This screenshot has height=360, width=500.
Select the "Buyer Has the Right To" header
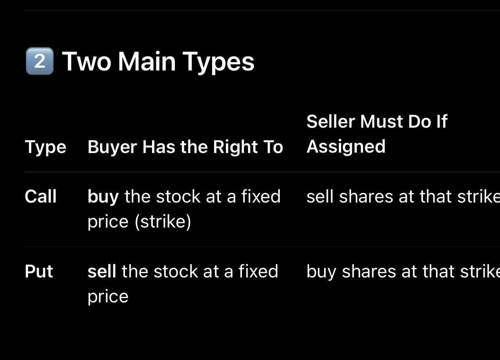tap(185, 147)
